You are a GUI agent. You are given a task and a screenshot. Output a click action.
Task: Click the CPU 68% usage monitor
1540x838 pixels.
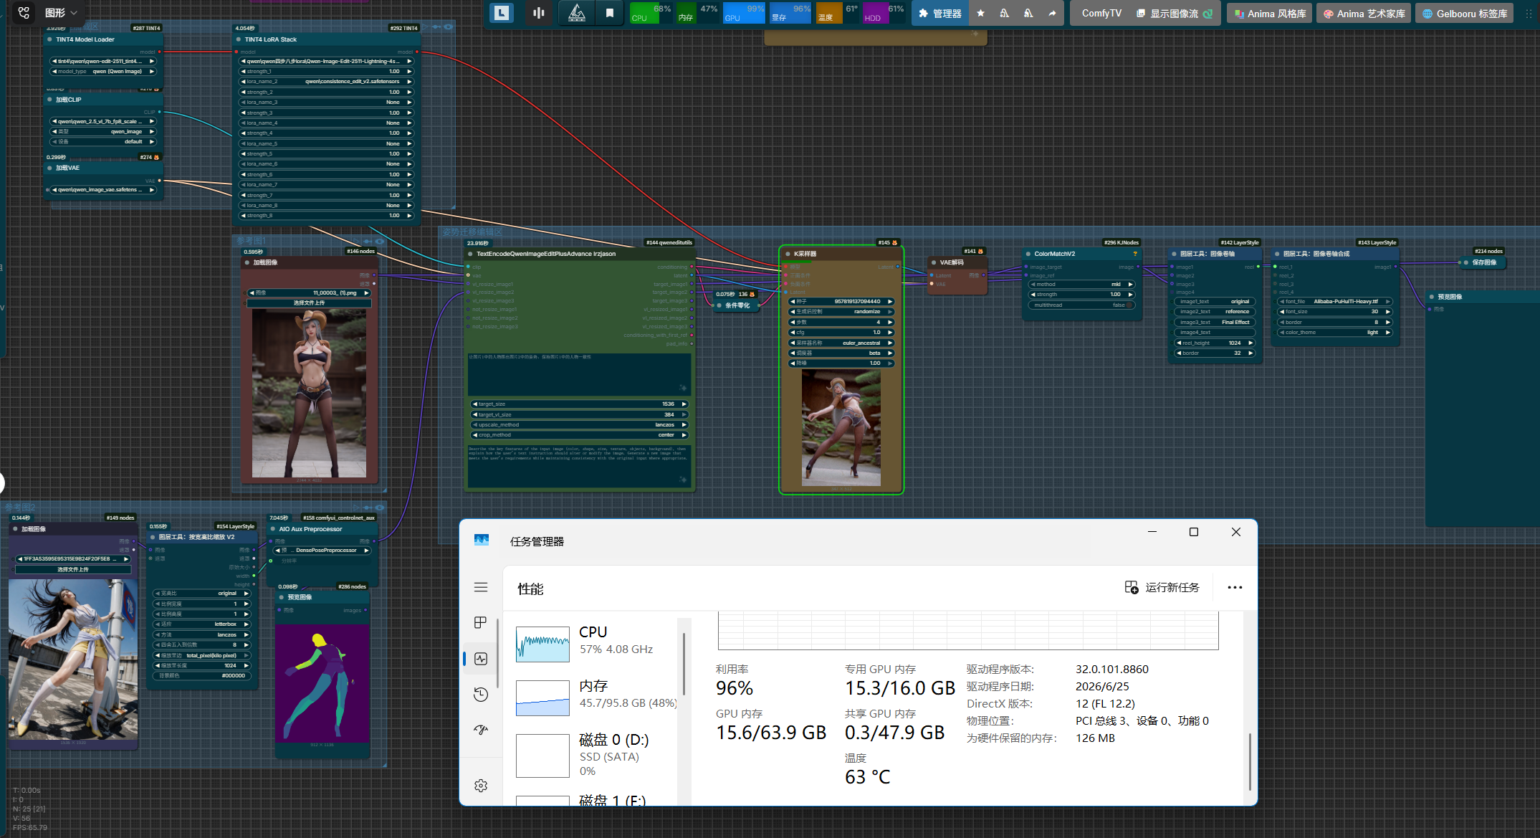pos(651,13)
